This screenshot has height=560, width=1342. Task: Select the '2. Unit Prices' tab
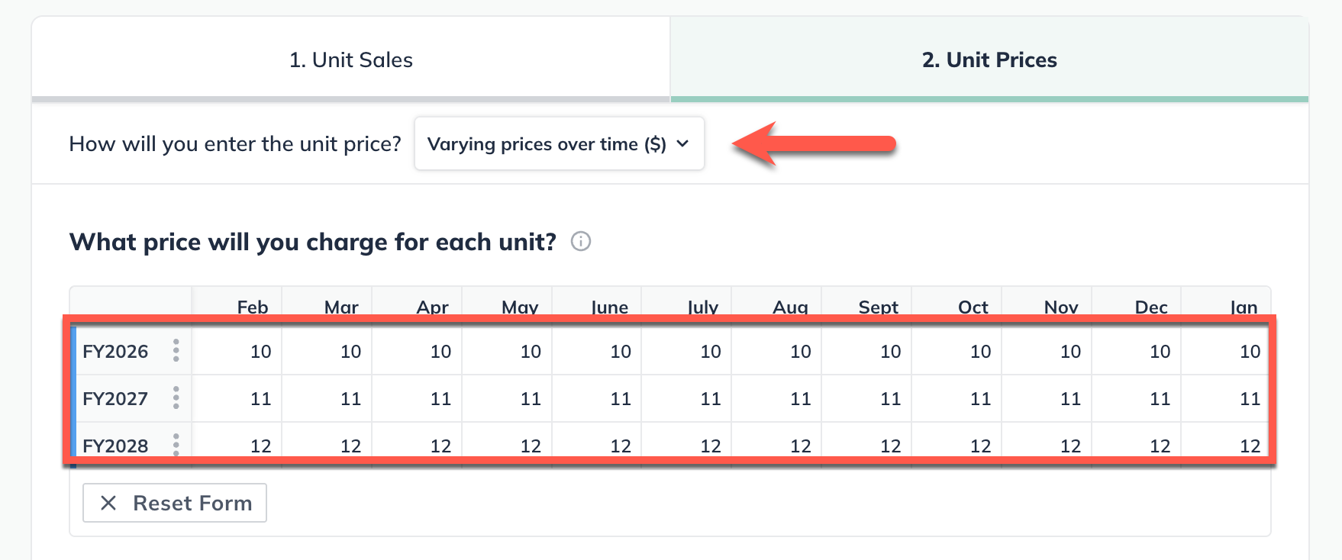tap(989, 59)
